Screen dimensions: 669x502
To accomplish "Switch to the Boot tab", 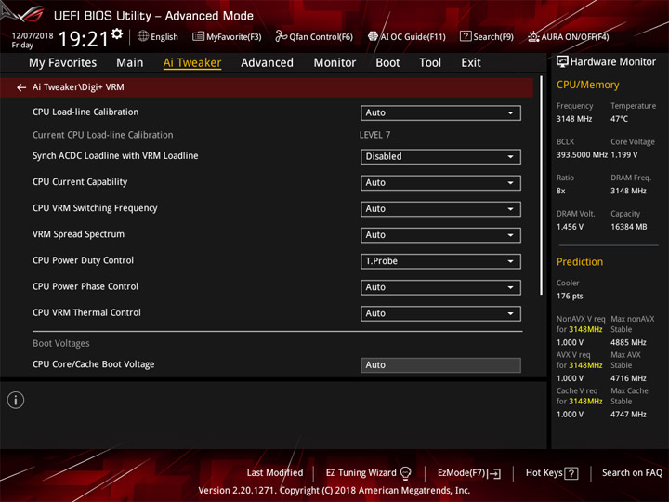I will click(387, 63).
